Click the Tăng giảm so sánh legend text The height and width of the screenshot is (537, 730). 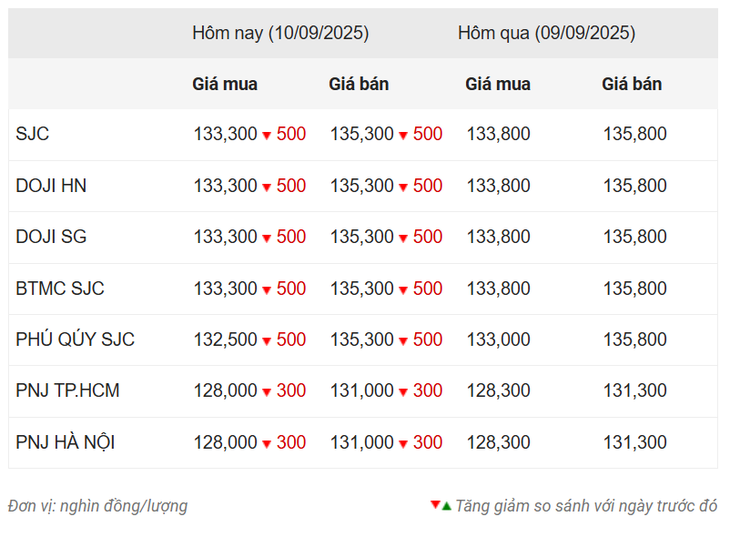point(586,506)
